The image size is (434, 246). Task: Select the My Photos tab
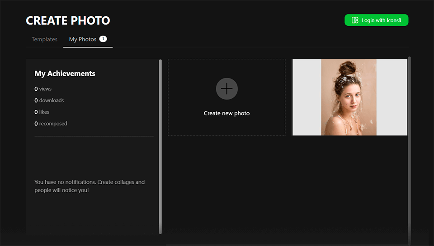pos(82,39)
